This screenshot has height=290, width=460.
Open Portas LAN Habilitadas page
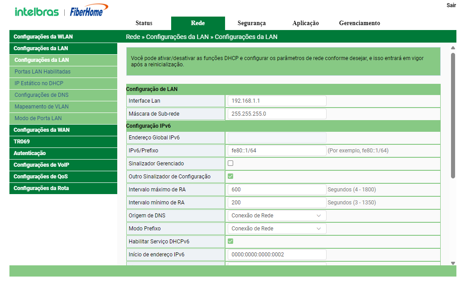point(63,72)
